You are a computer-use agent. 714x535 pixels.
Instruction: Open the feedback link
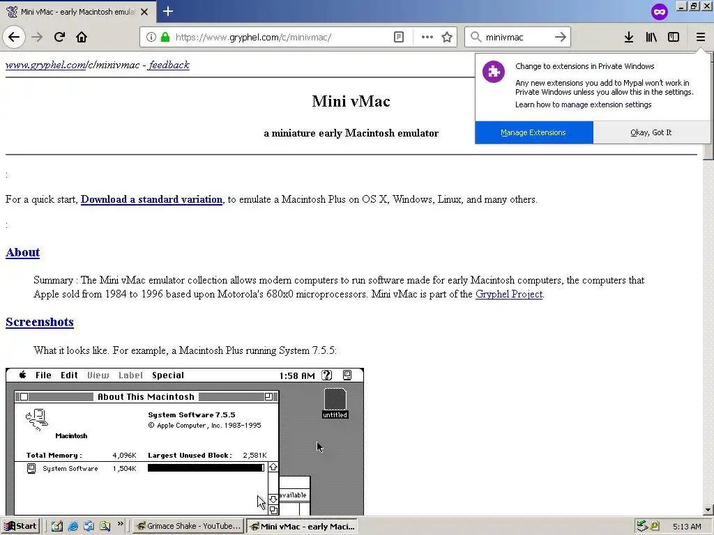pos(169,65)
